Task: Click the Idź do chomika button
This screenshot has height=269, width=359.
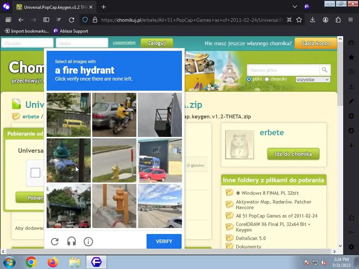Action: click(293, 154)
